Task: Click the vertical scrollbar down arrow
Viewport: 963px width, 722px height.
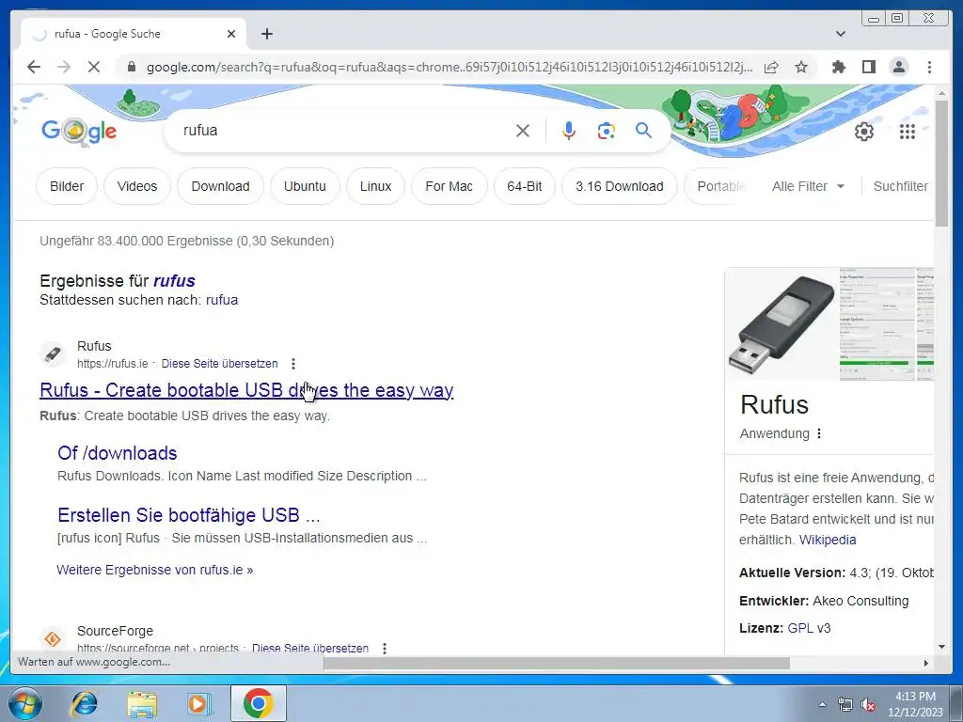Action: coord(941,647)
